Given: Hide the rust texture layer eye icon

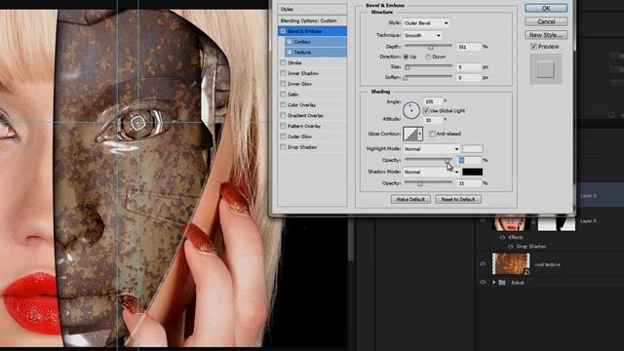Looking at the screenshot, I should [x=483, y=264].
